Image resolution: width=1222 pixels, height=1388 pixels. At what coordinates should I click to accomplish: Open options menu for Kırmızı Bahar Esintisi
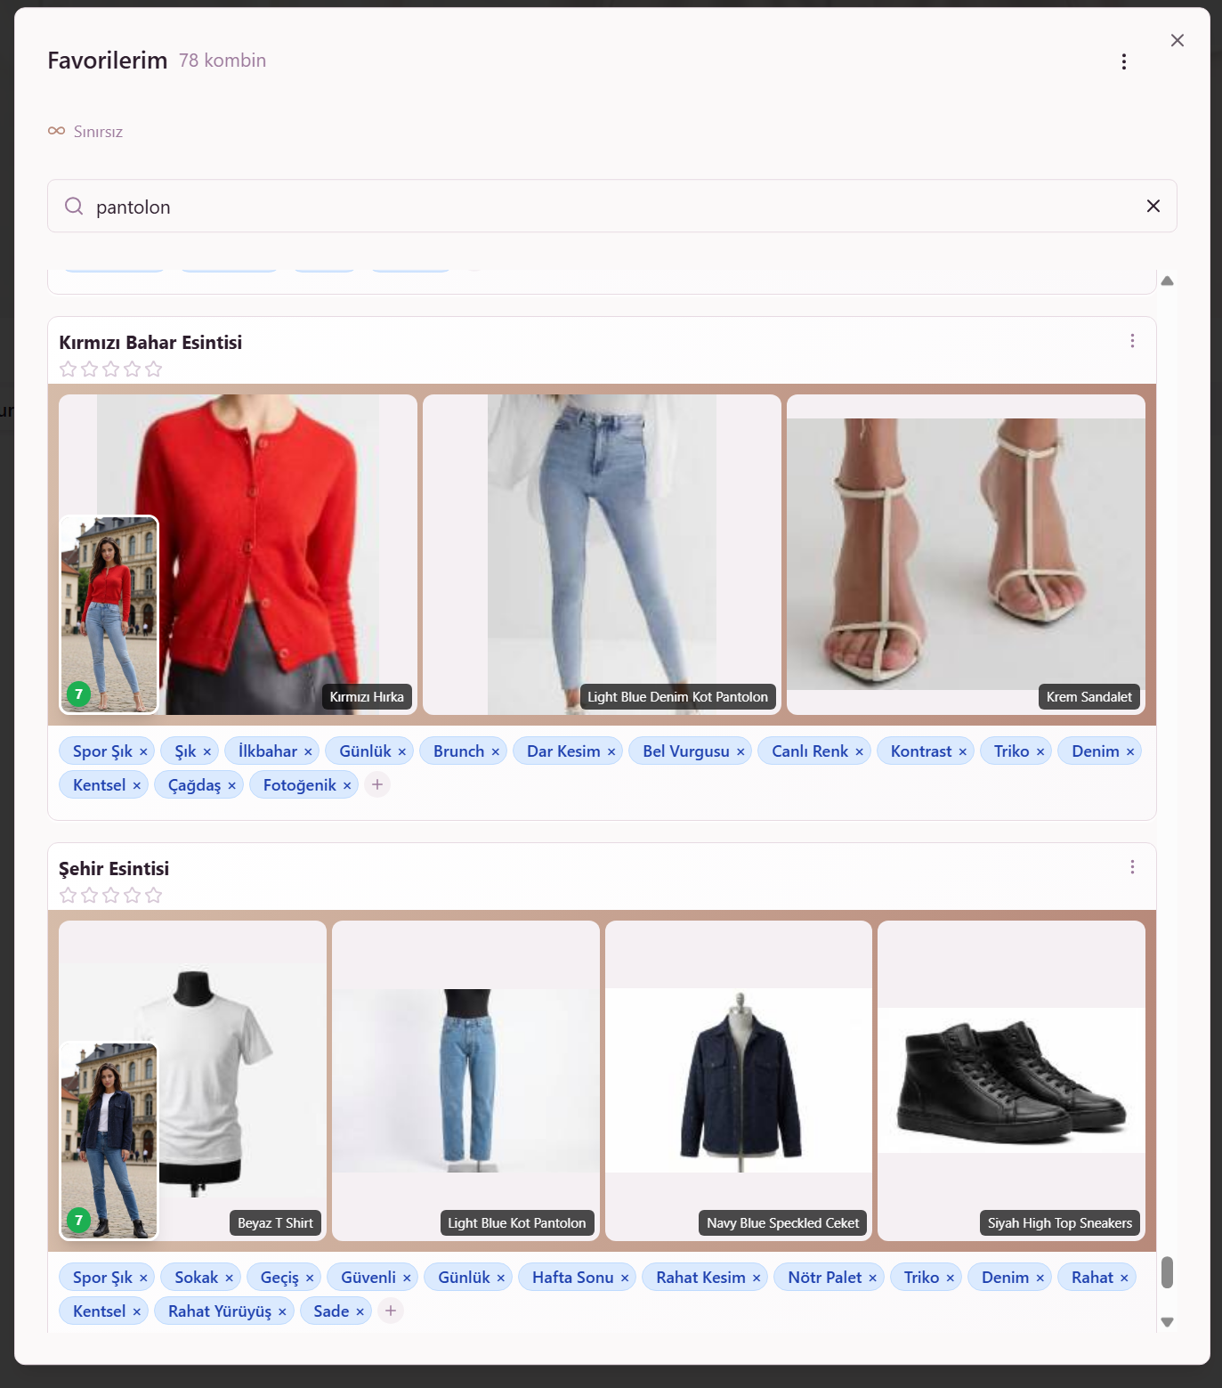tap(1132, 341)
